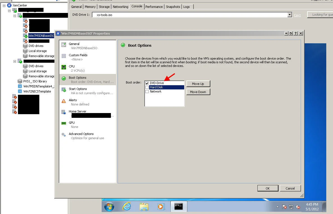Open the Advanced Options gears icon
The height and width of the screenshot is (214, 333).
tap(64, 135)
